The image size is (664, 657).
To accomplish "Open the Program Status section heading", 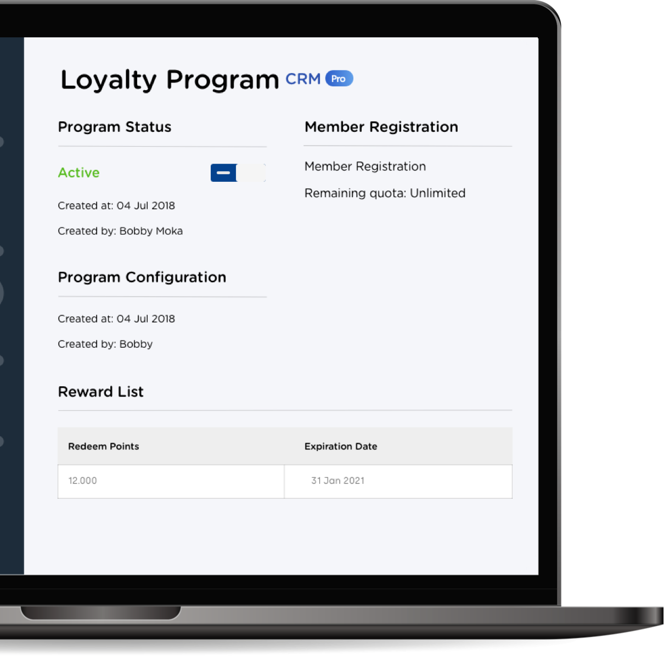I will pos(115,127).
